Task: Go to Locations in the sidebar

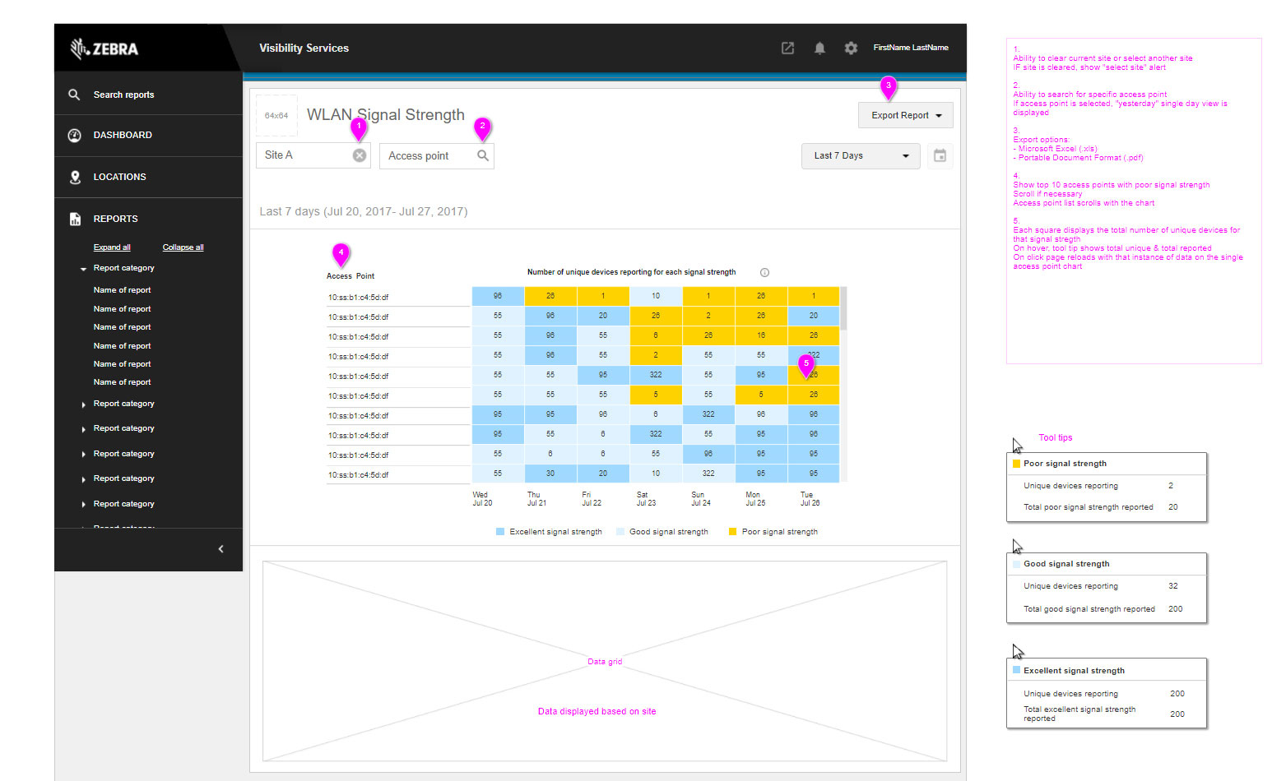Action: [119, 177]
